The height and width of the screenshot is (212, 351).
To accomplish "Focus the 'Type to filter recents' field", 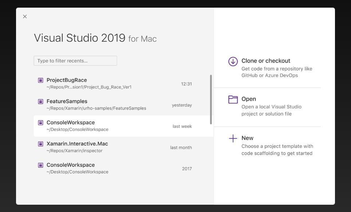I will (75, 61).
